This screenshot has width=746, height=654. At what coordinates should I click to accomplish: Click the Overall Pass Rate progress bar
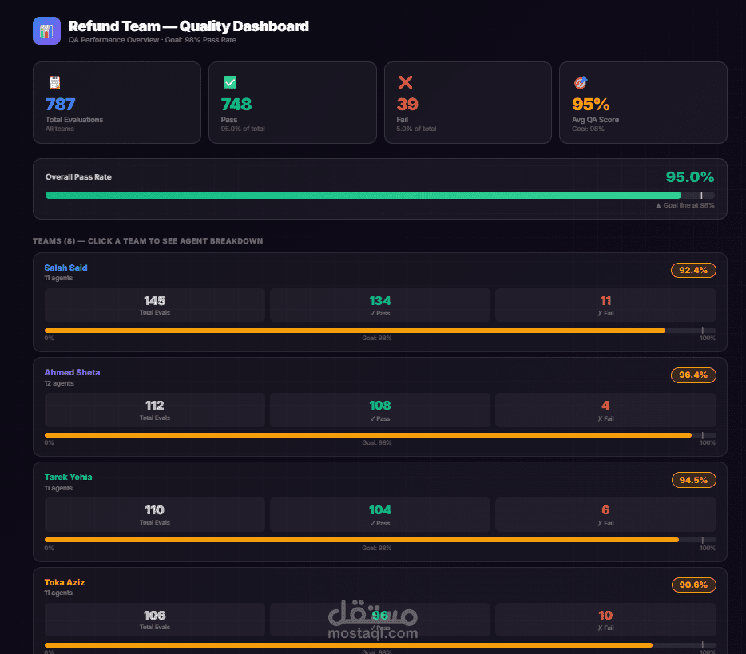pos(379,195)
